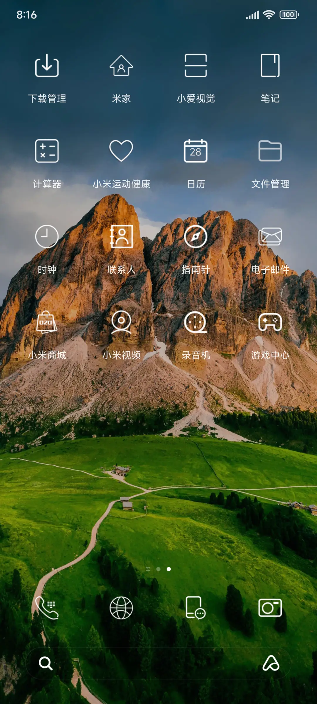This screenshot has width=317, height=704.
Task: Open the 录音机 recorder app
Action: point(195,322)
